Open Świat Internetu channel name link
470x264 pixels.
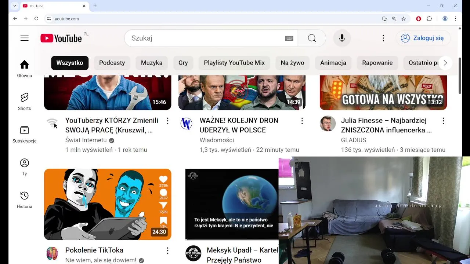86,140
